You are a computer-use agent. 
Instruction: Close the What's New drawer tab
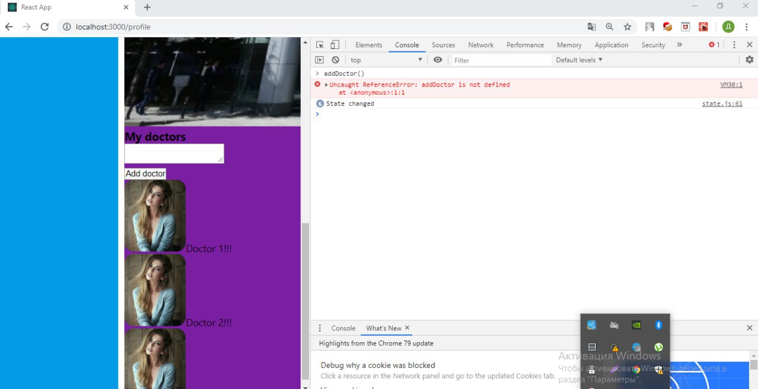(407, 328)
